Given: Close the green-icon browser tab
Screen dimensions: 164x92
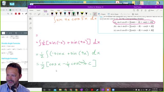Looking at the screenshot, I should (x=16, y=10).
